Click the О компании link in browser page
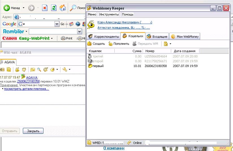The height and width of the screenshot is (151, 233). tap(114, 148)
